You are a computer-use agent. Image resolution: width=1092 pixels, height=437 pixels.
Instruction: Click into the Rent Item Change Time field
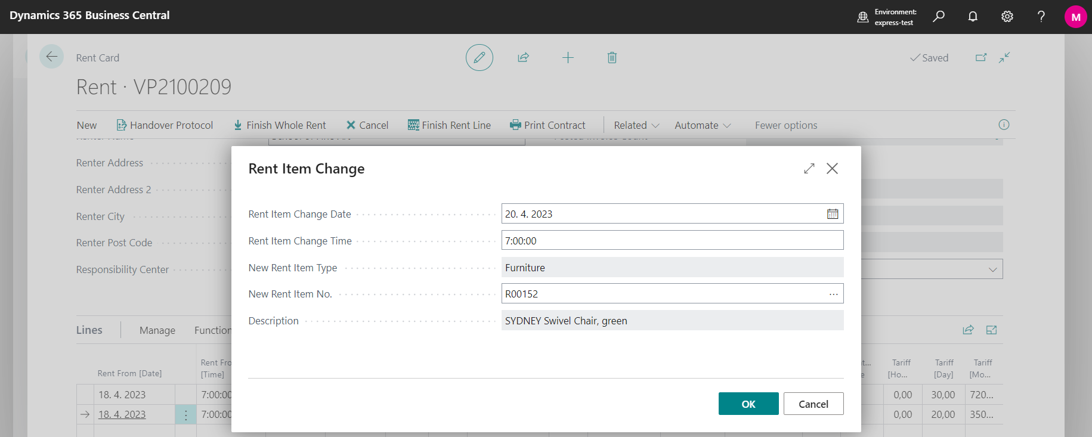(672, 241)
